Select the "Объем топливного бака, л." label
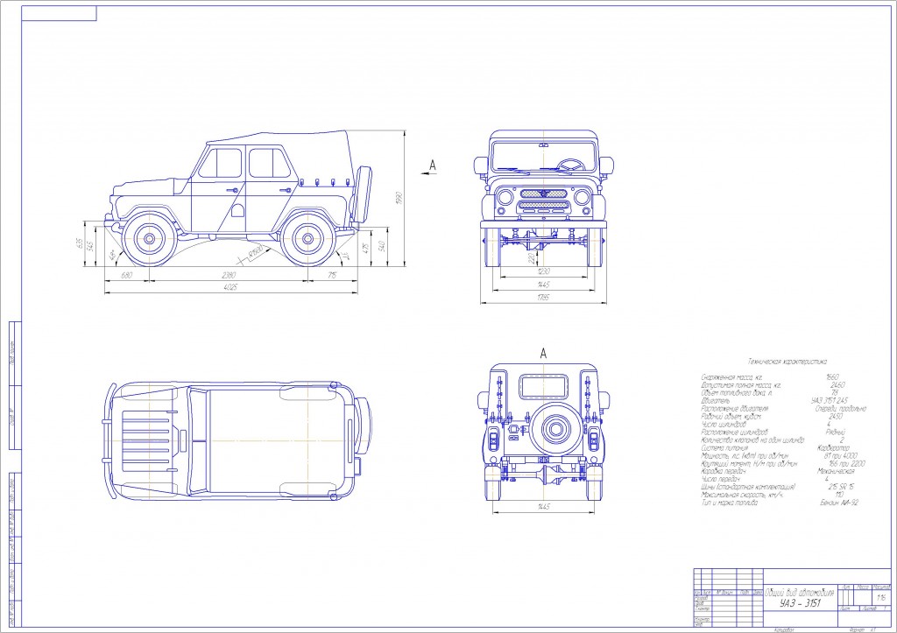This screenshot has height=633, width=897. [737, 393]
